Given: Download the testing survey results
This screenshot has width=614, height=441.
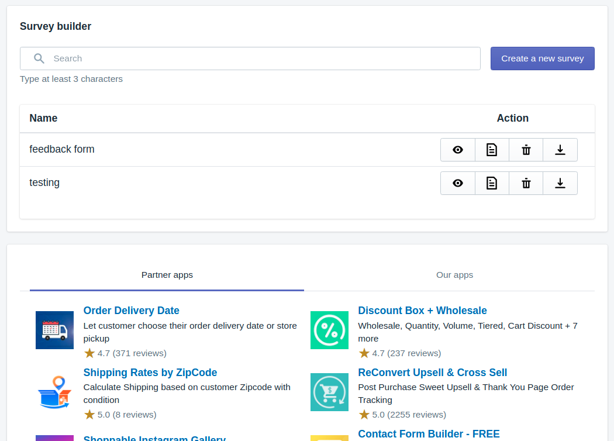Looking at the screenshot, I should click(x=560, y=183).
